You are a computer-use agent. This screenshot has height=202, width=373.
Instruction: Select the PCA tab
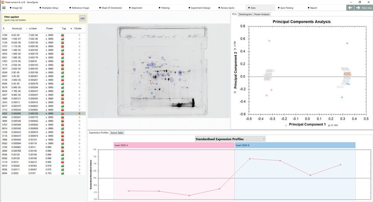234,14
